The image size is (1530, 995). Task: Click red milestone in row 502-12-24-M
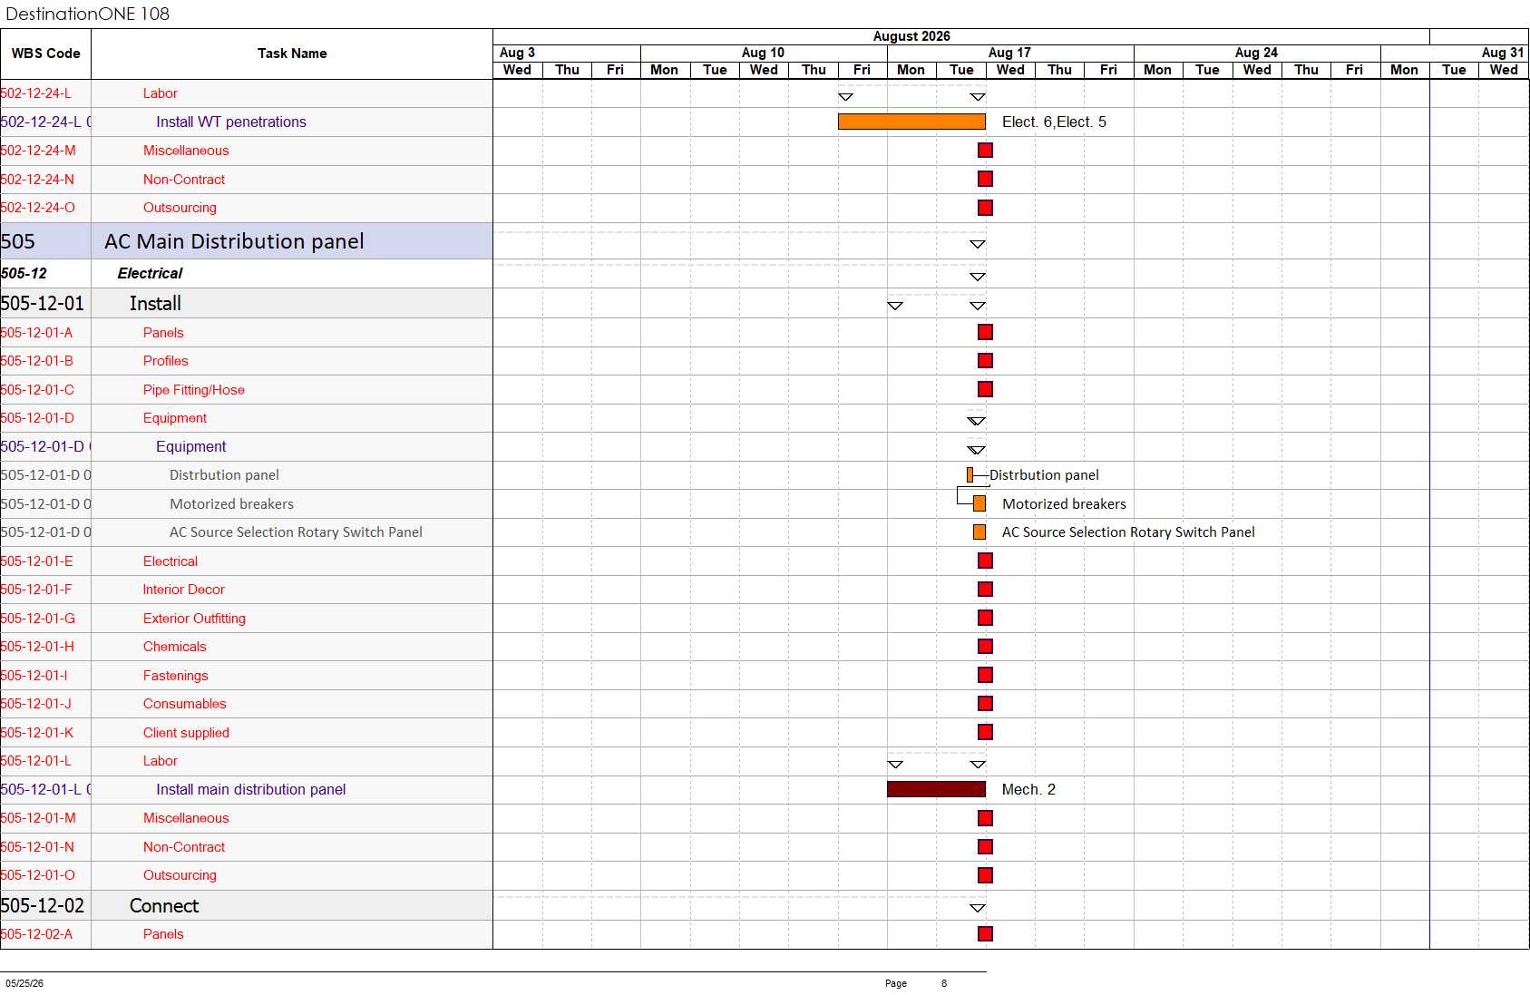pos(985,151)
